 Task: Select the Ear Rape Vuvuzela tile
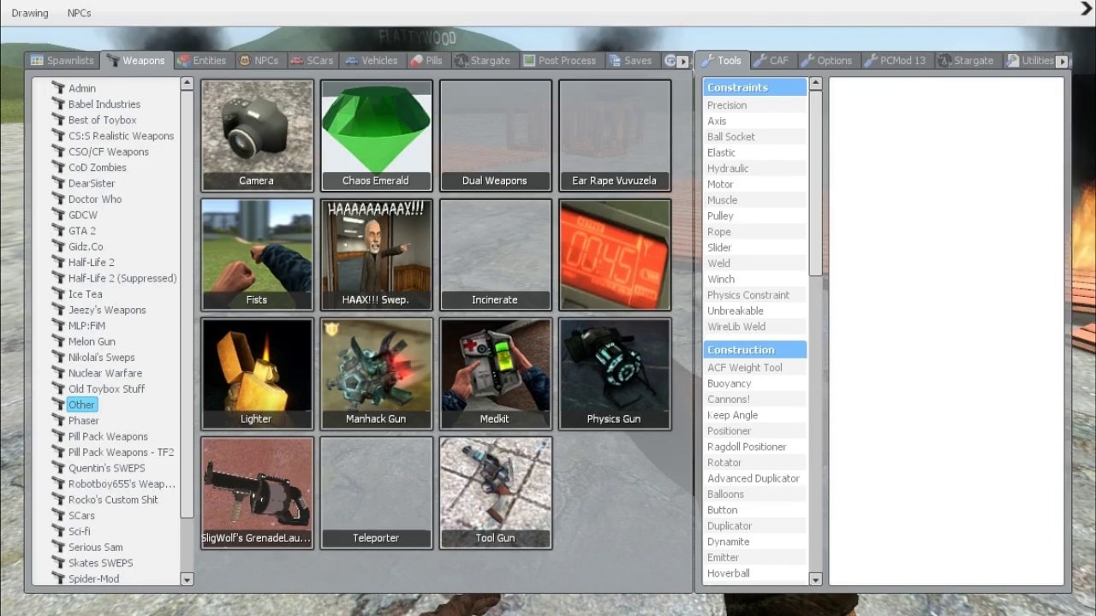(614, 135)
